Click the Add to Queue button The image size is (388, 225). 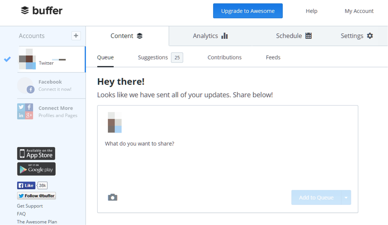(x=316, y=197)
